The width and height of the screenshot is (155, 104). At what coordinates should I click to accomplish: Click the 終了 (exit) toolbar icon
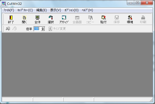11,19
